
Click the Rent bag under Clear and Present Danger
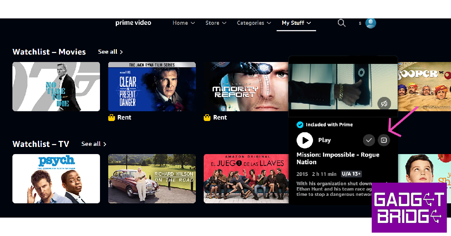[x=111, y=118]
